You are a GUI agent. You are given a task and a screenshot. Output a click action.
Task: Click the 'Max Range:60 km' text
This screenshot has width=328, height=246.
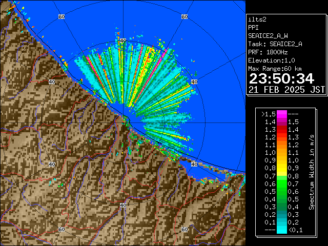(x=275, y=69)
